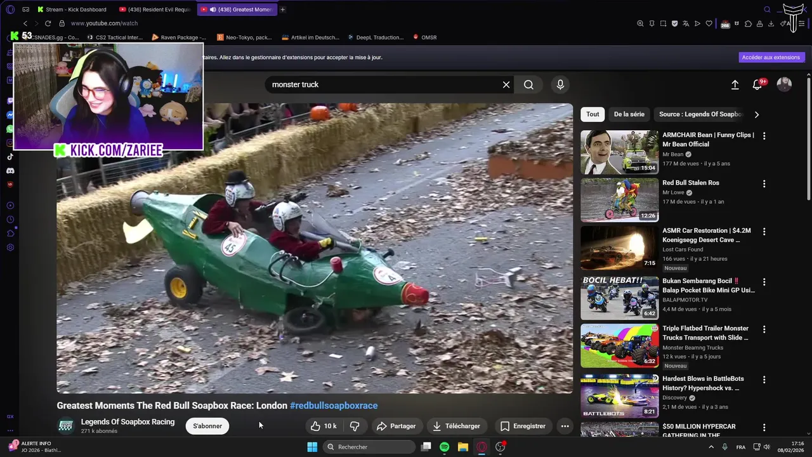Select the 'De la série' filter chip
The height and width of the screenshot is (457, 812).
pyautogui.click(x=629, y=114)
